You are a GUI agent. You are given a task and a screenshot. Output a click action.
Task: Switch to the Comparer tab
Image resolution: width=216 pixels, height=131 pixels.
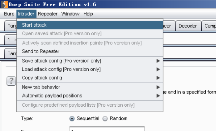click(209, 26)
